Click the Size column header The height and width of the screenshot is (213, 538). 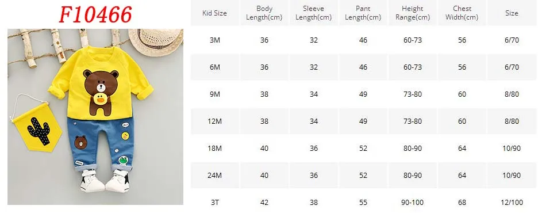tap(512, 13)
